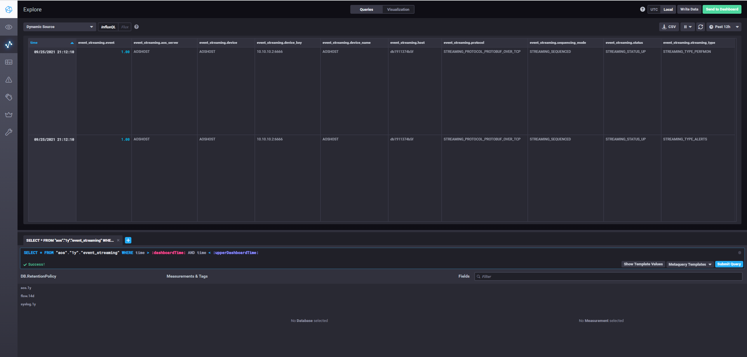Switch timezone to UTC
The width and height of the screenshot is (747, 357).
(x=654, y=9)
